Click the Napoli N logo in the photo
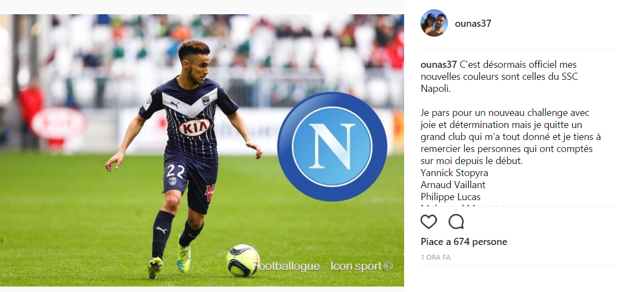Screen dimensions: 621x292 332,147
